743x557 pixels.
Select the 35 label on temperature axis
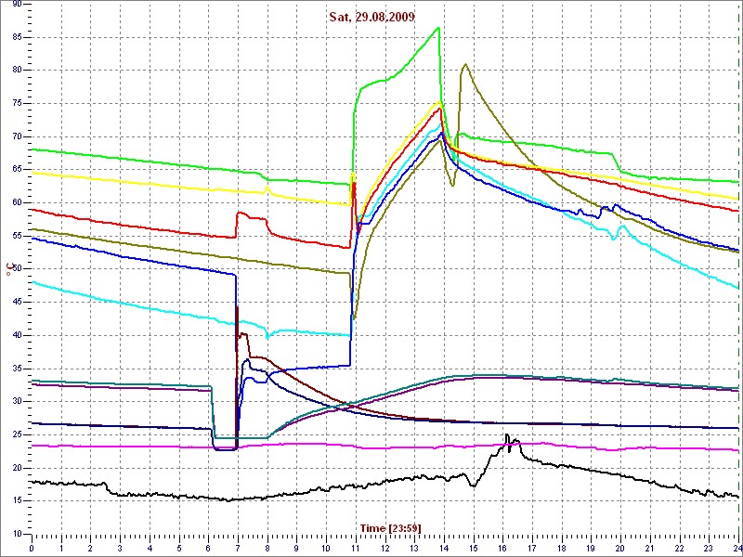[16, 369]
